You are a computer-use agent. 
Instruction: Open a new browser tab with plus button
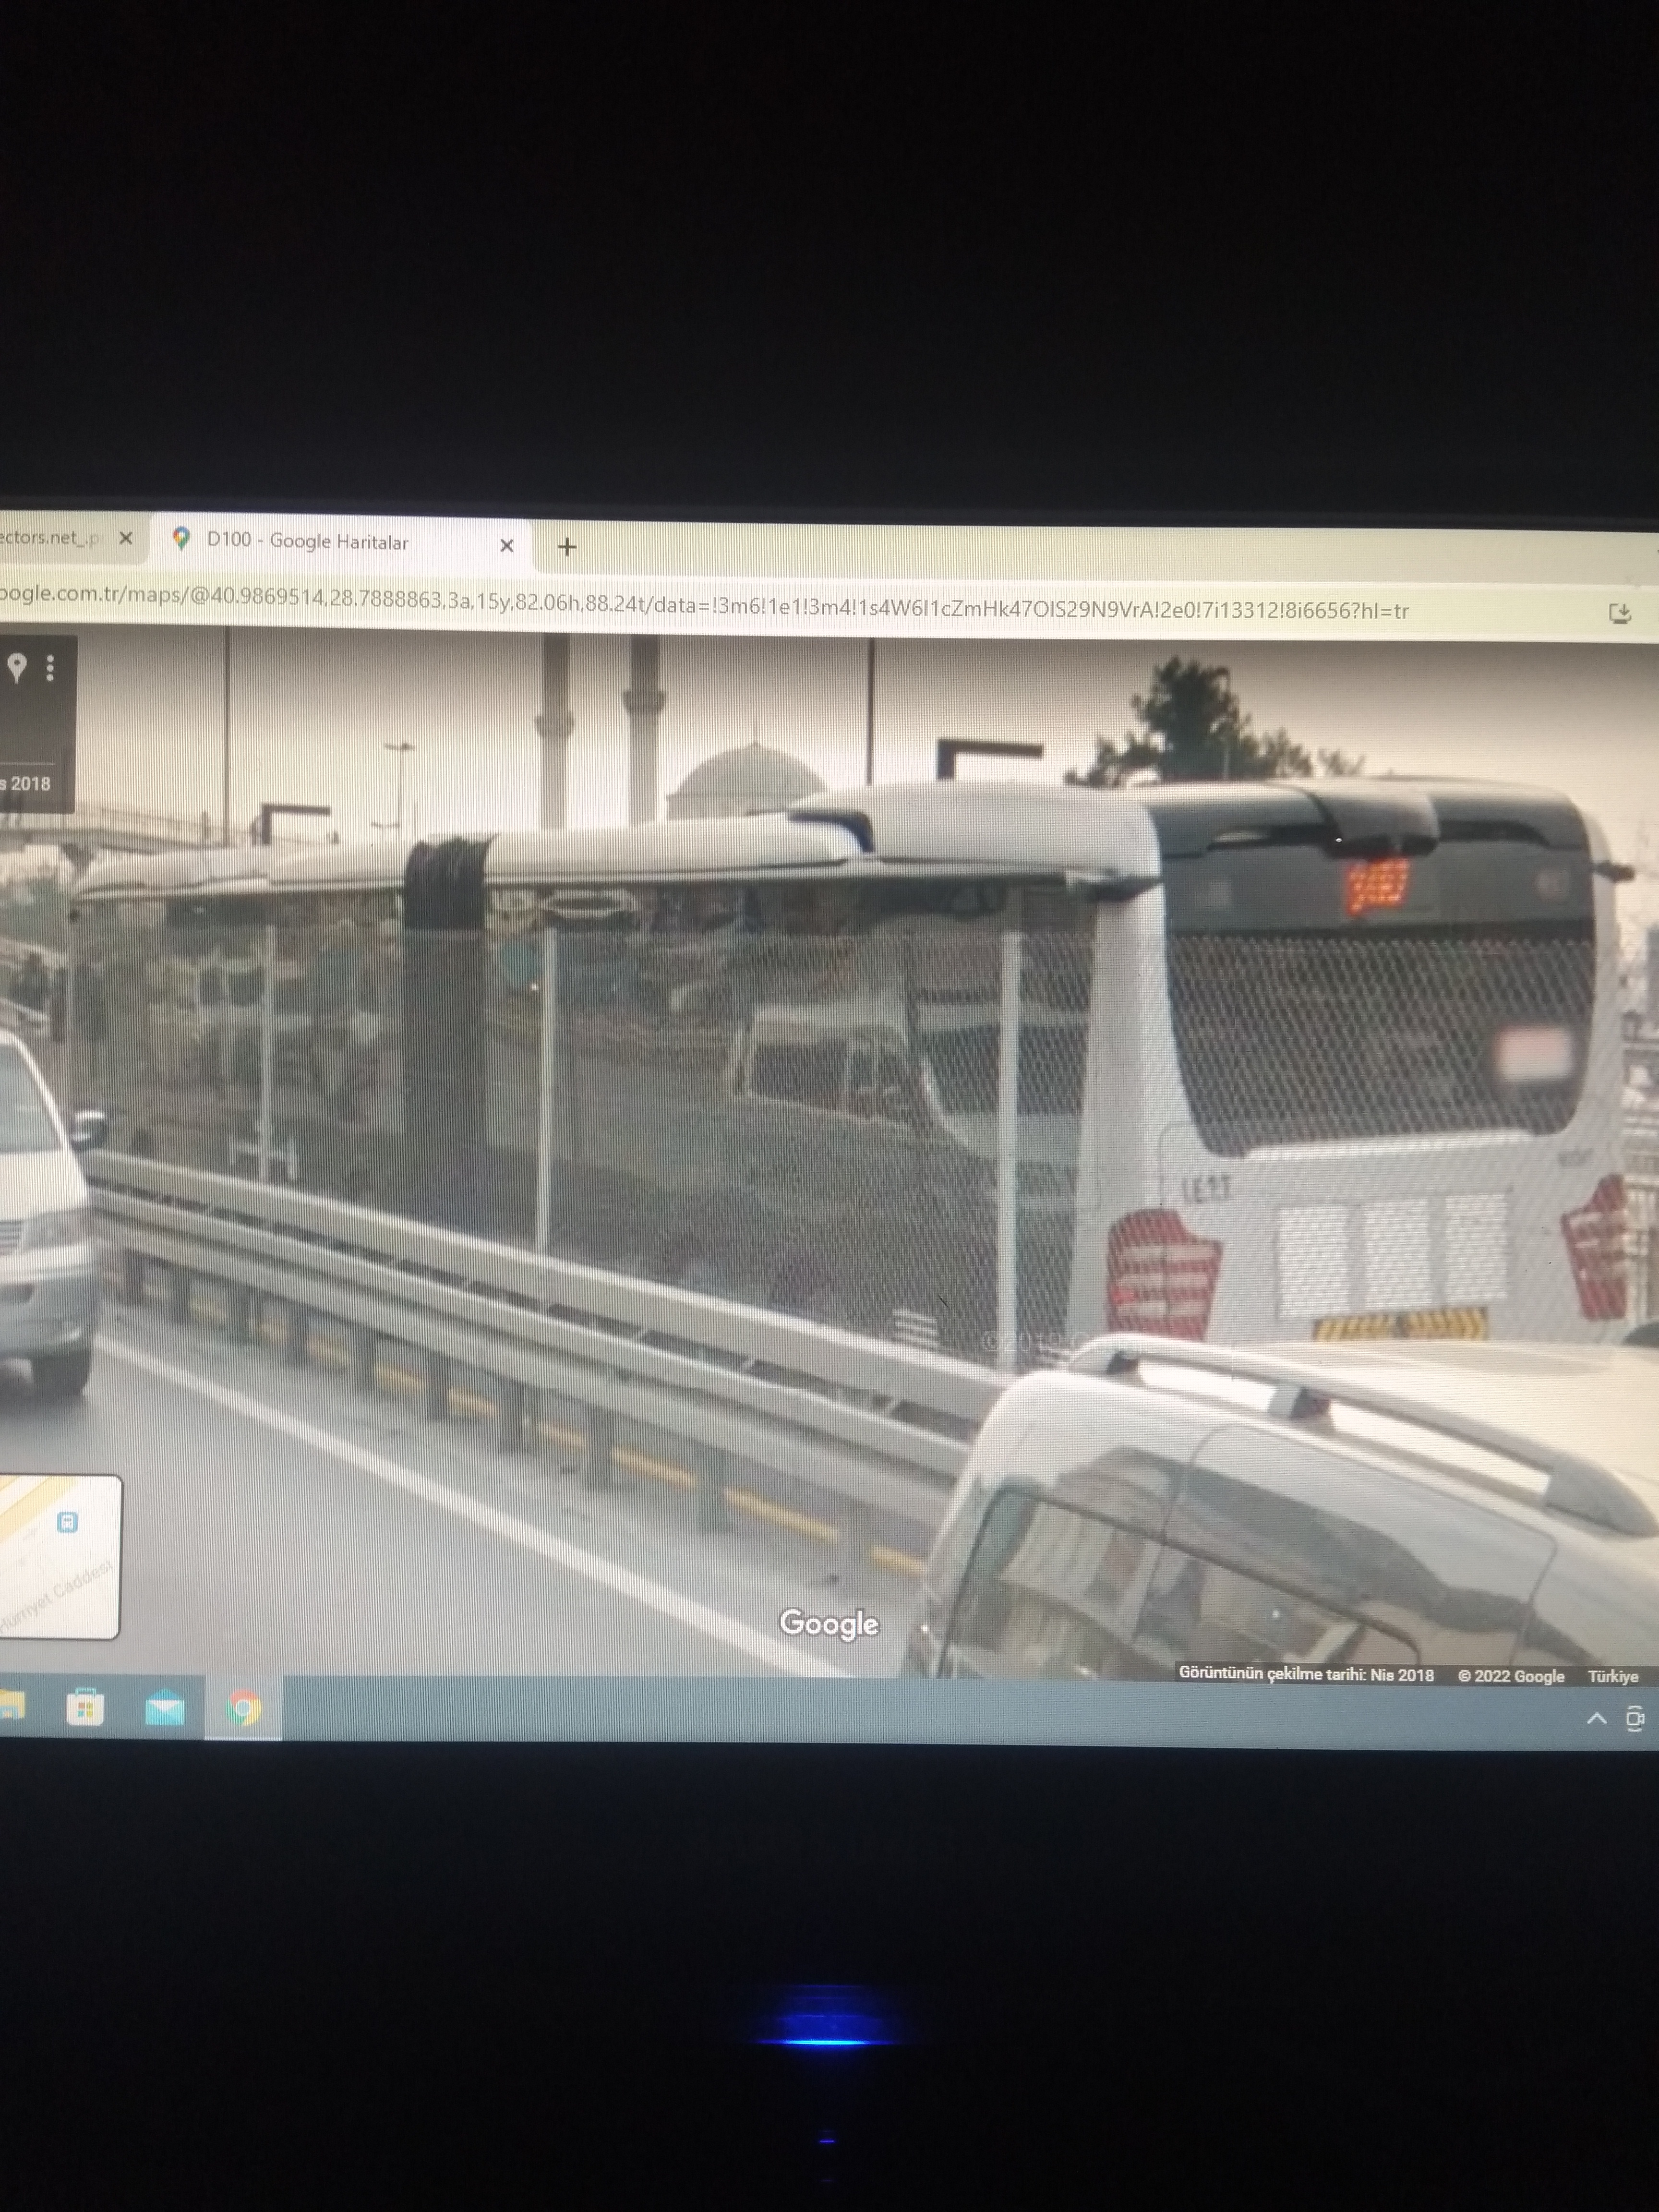pos(567,547)
